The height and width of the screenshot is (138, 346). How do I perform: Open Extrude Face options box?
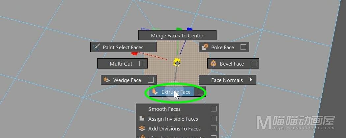click(x=200, y=92)
